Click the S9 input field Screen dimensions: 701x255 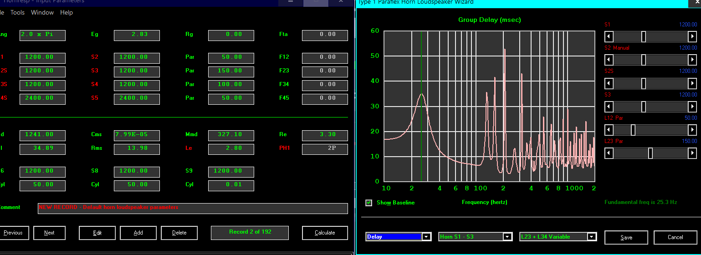click(x=231, y=172)
